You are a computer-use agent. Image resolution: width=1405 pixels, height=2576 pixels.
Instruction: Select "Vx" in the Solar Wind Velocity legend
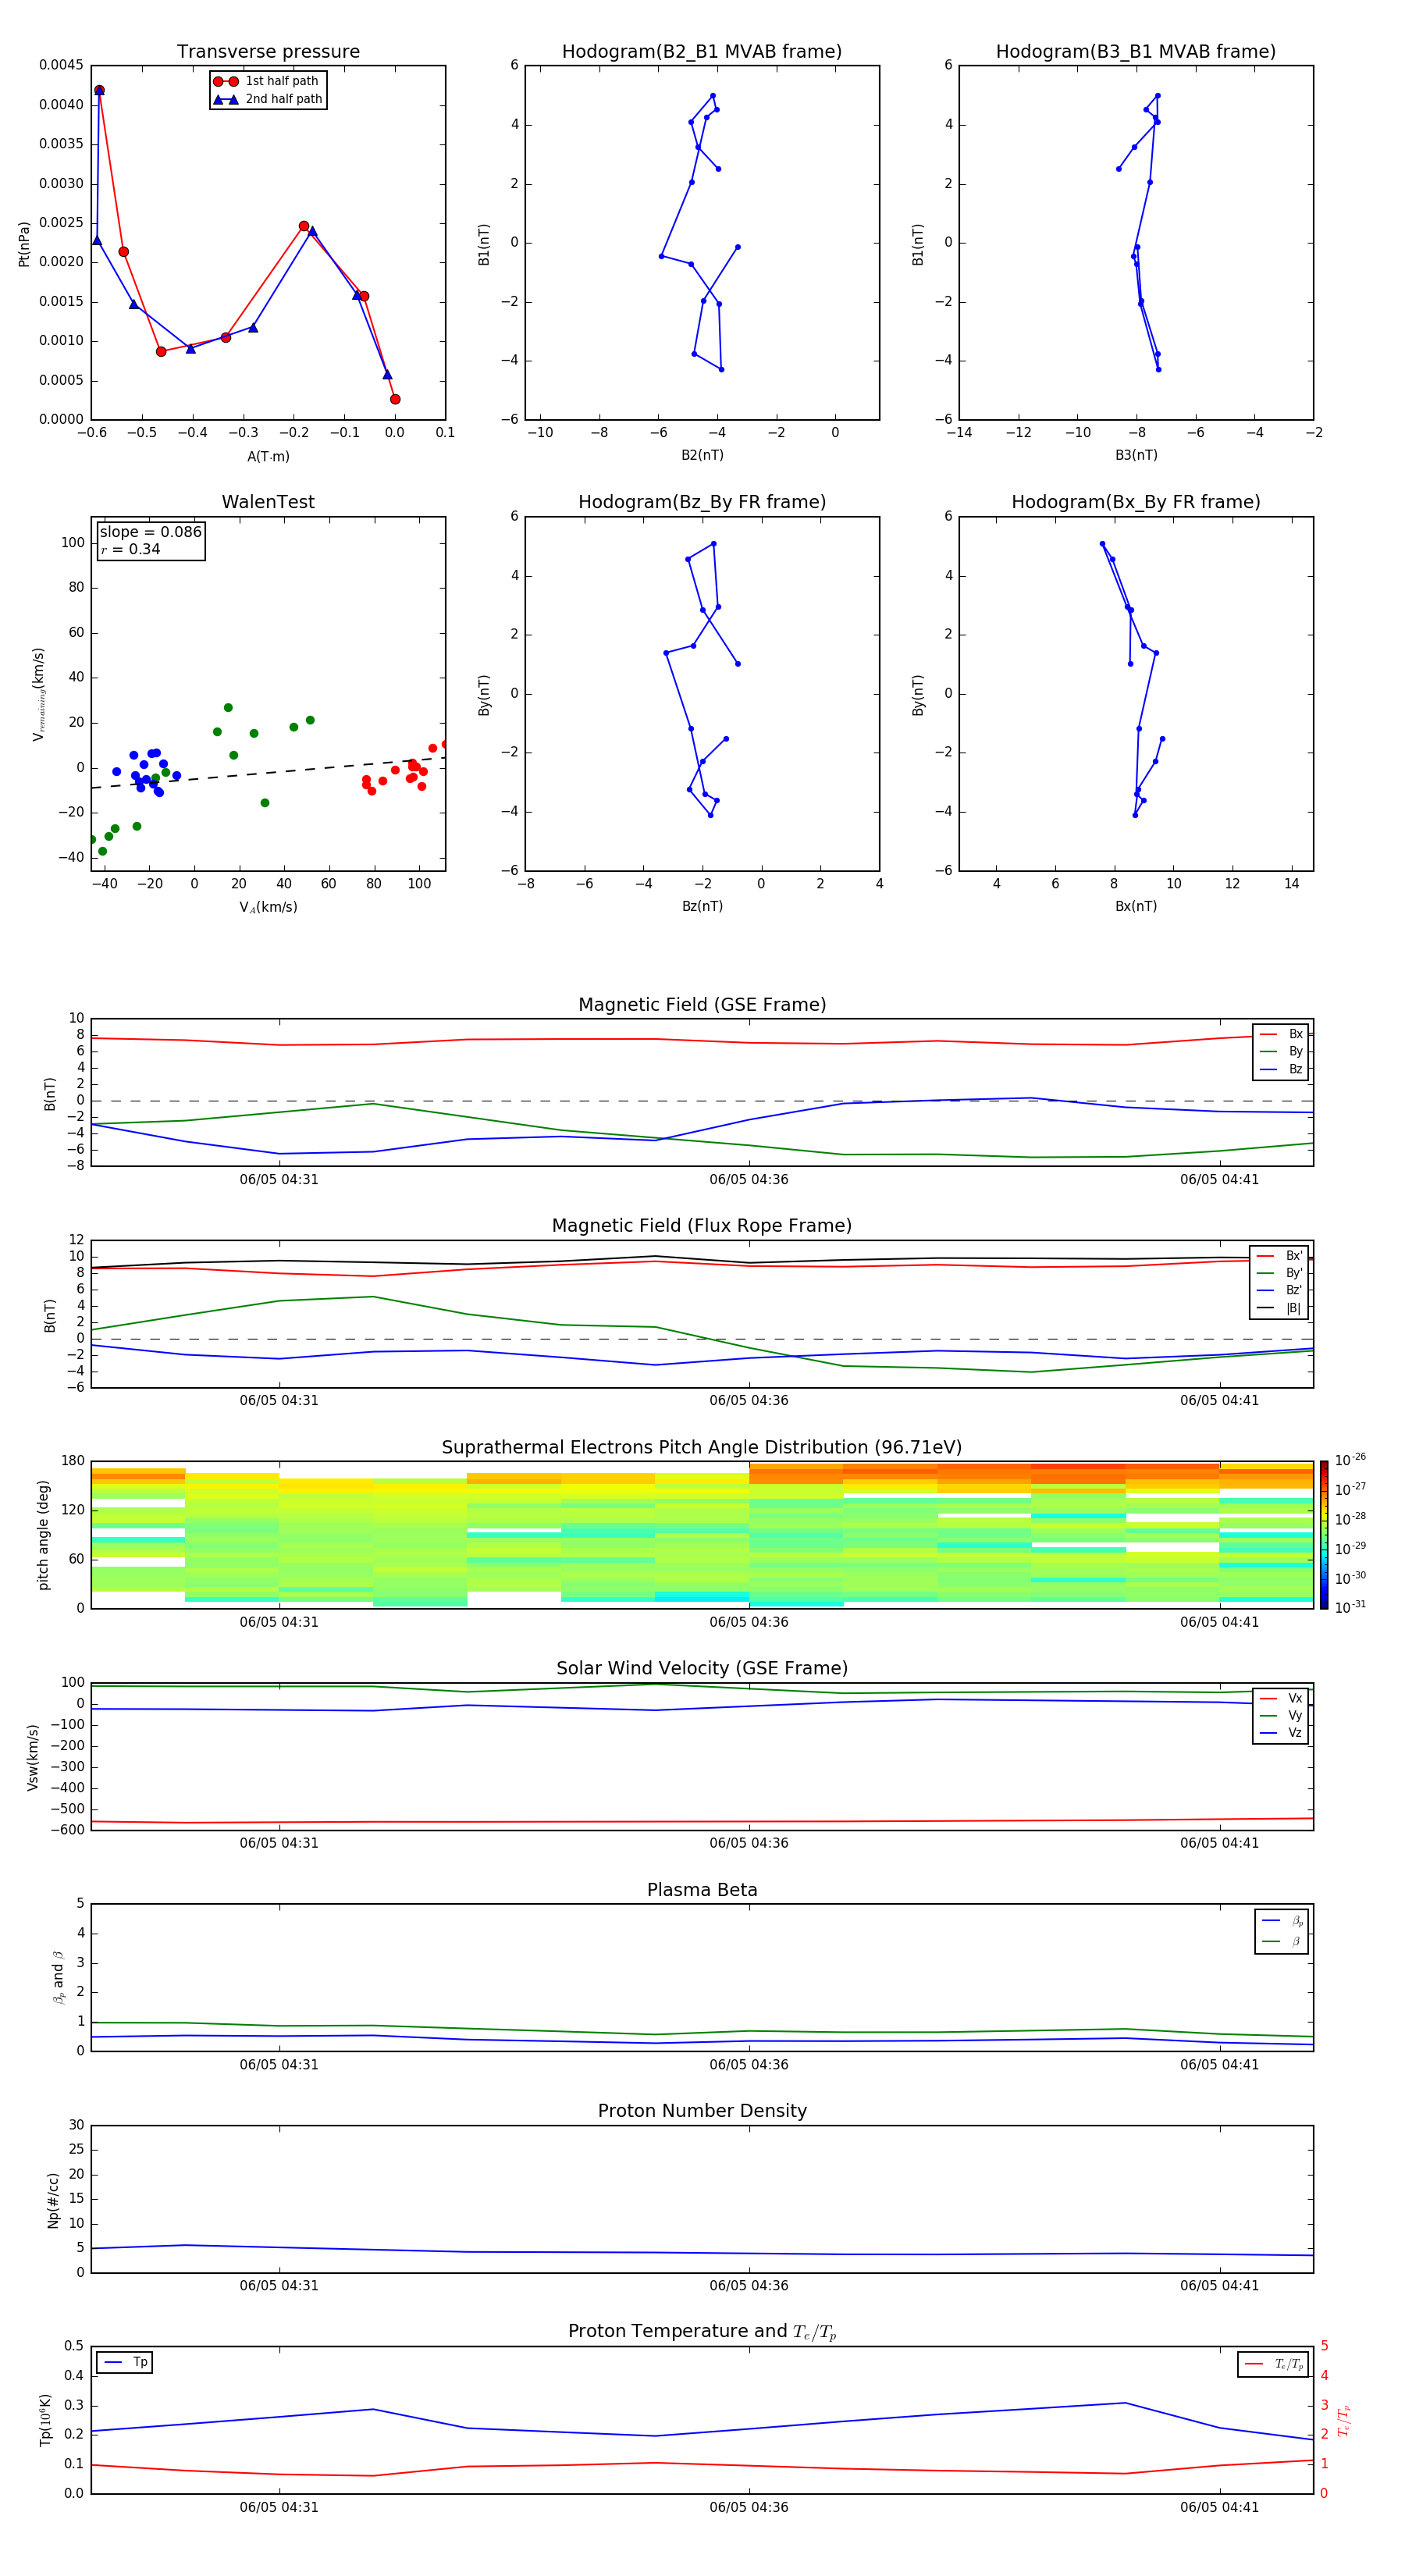(x=1282, y=1699)
